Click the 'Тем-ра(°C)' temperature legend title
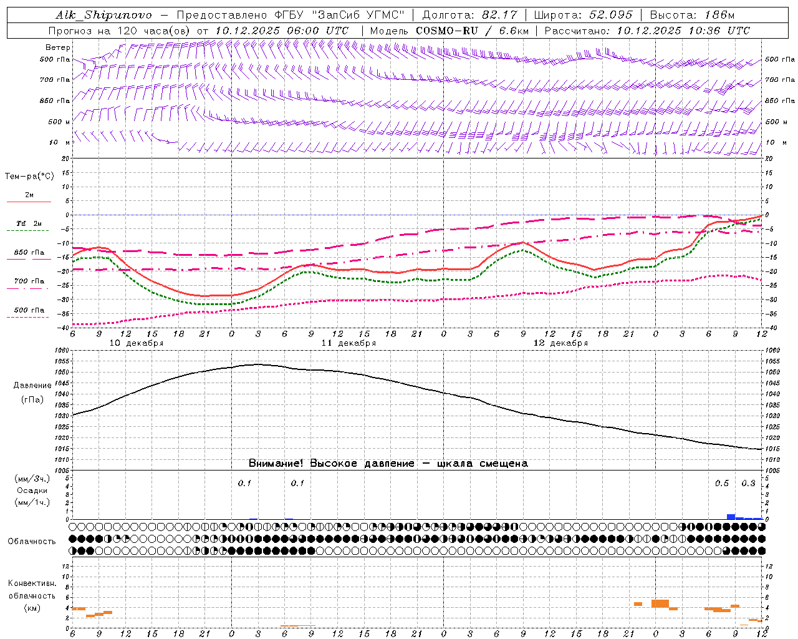798x639 pixels. click(x=29, y=177)
